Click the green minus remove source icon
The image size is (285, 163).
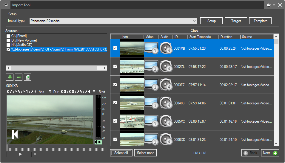[x=19, y=77]
